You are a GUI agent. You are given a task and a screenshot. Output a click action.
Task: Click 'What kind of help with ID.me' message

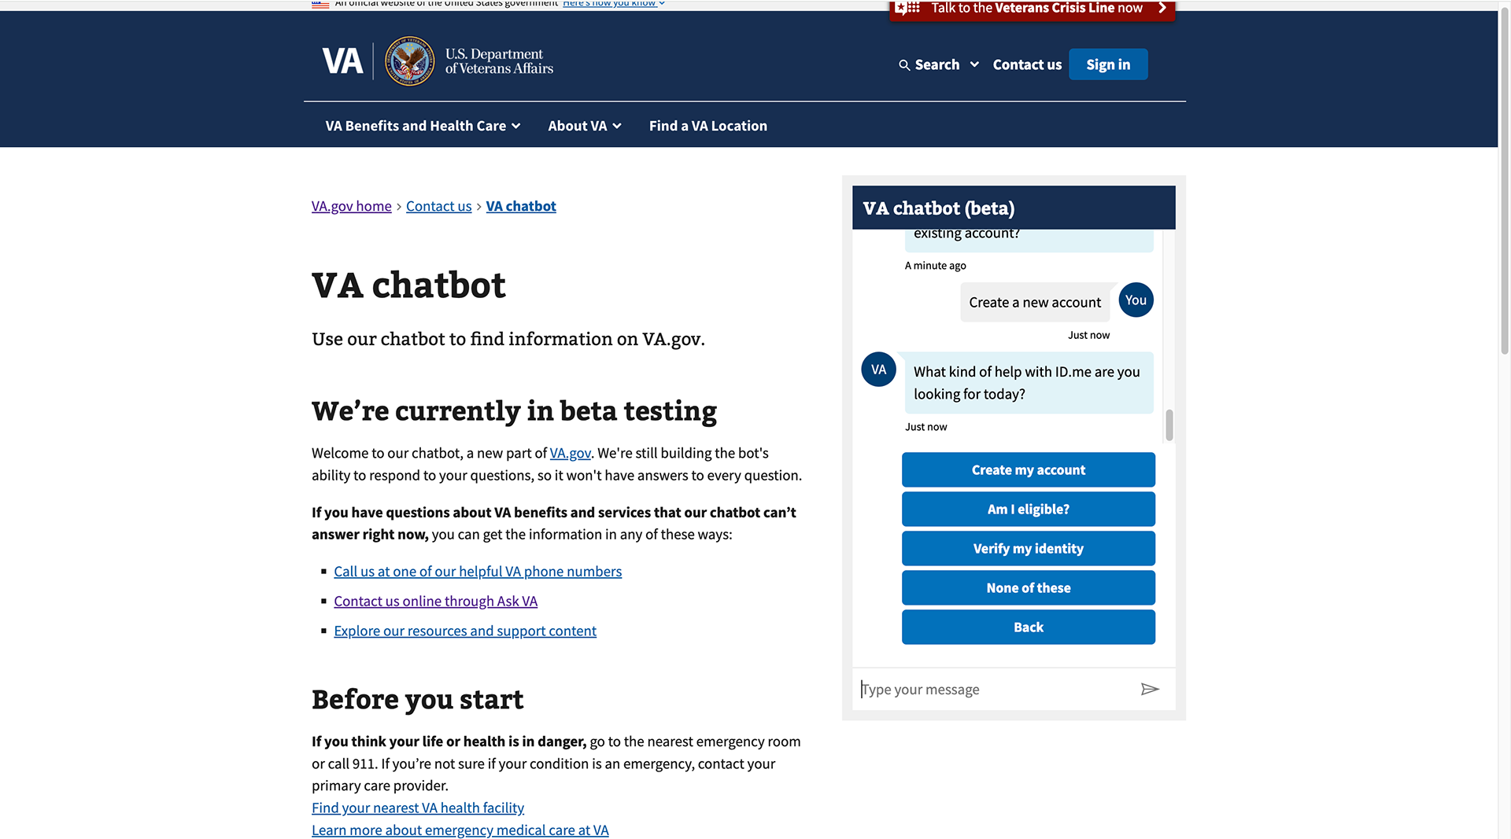coord(1029,383)
